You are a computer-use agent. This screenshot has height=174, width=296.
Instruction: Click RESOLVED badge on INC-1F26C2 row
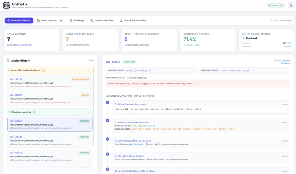84,137
